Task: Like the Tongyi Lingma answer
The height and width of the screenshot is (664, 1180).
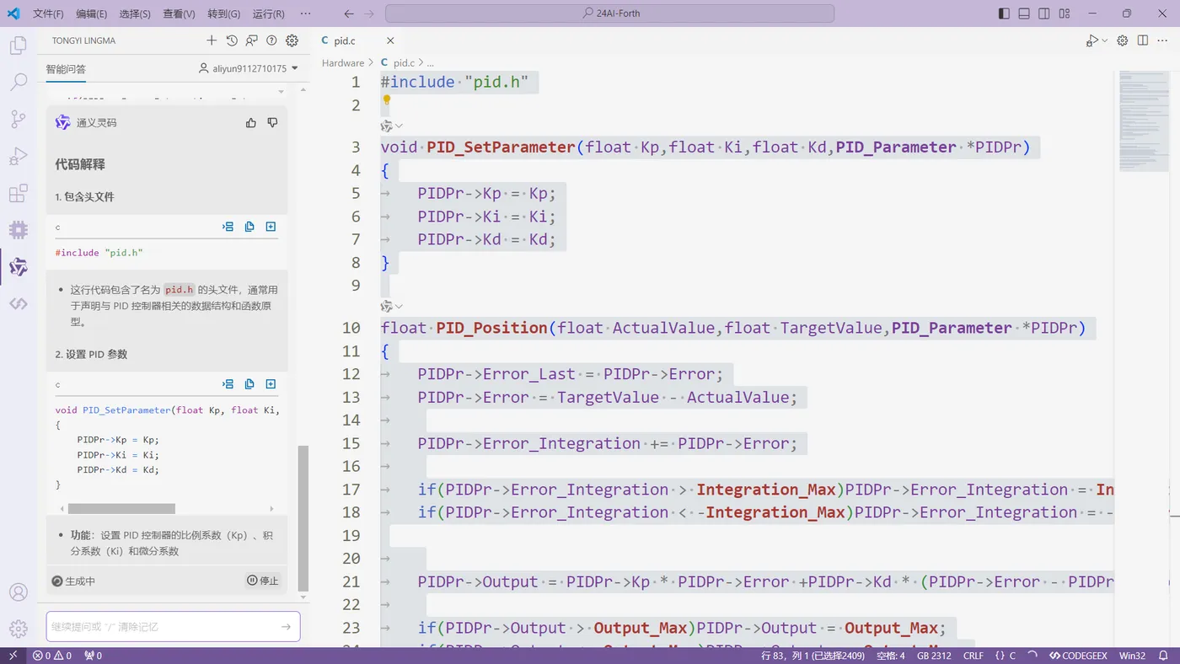Action: [251, 122]
